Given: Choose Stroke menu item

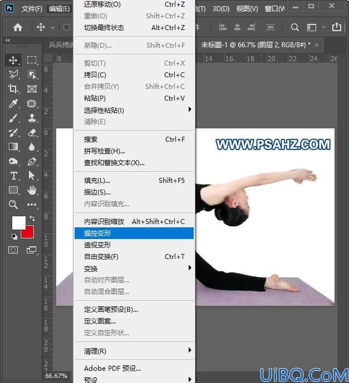Looking at the screenshot, I should (x=134, y=192).
